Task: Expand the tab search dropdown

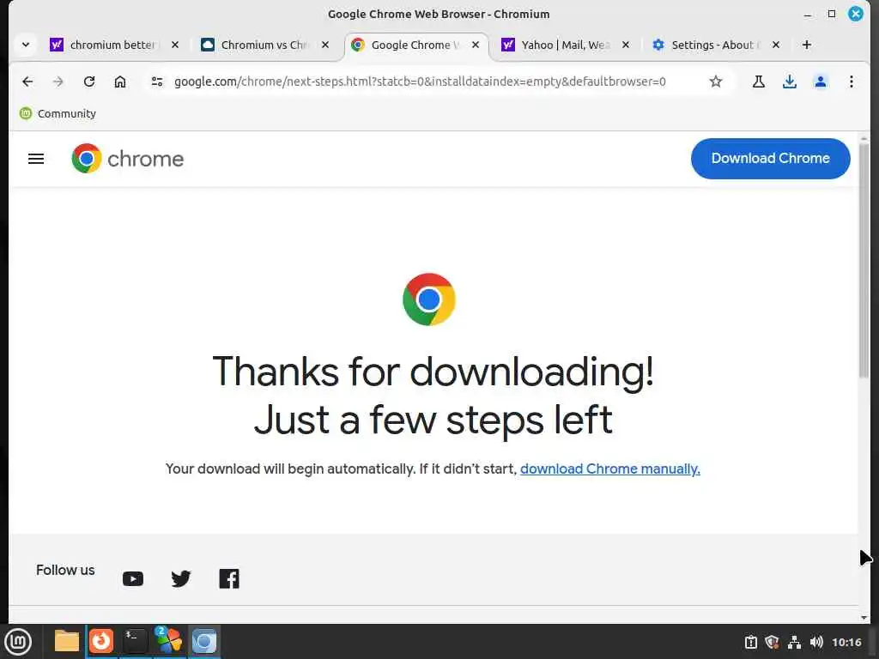Action: pos(25,45)
